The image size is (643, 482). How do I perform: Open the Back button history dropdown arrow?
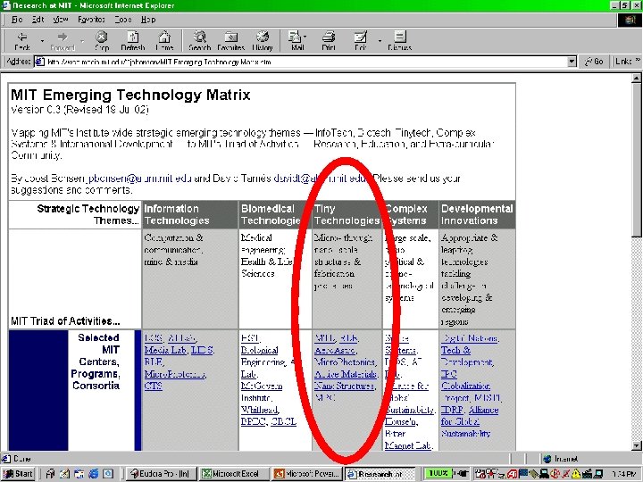pos(42,41)
